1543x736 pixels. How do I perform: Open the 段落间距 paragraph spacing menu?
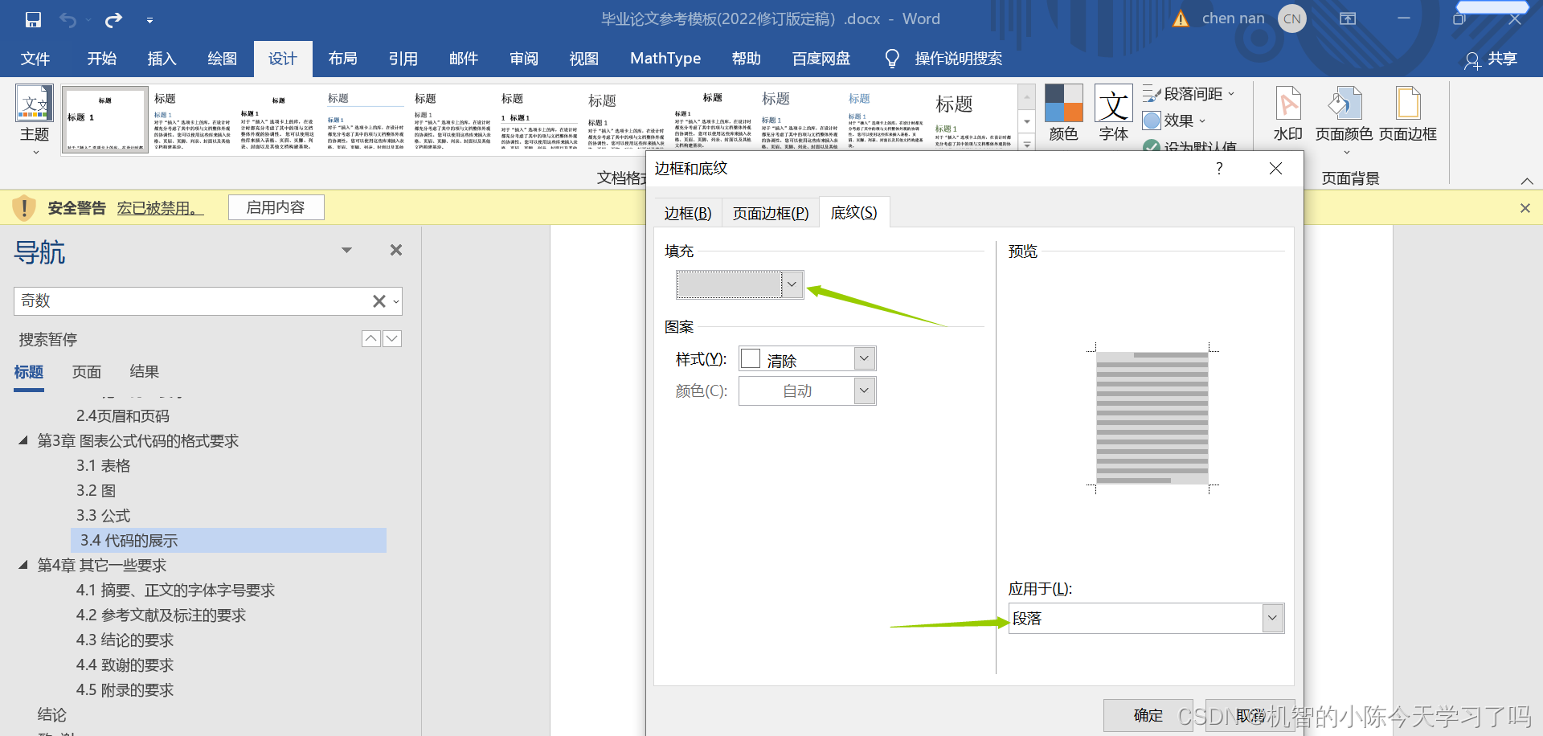(1189, 94)
